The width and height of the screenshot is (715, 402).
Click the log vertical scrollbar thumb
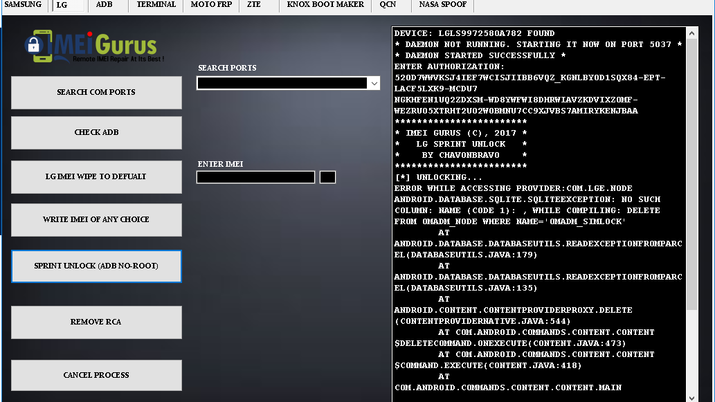click(691, 174)
